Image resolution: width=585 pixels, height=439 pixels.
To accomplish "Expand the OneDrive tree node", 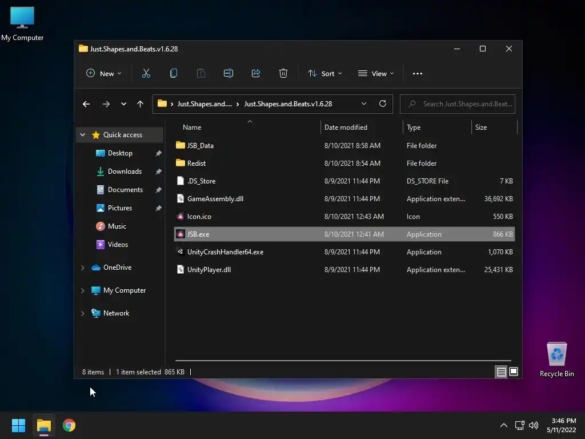I will point(82,268).
